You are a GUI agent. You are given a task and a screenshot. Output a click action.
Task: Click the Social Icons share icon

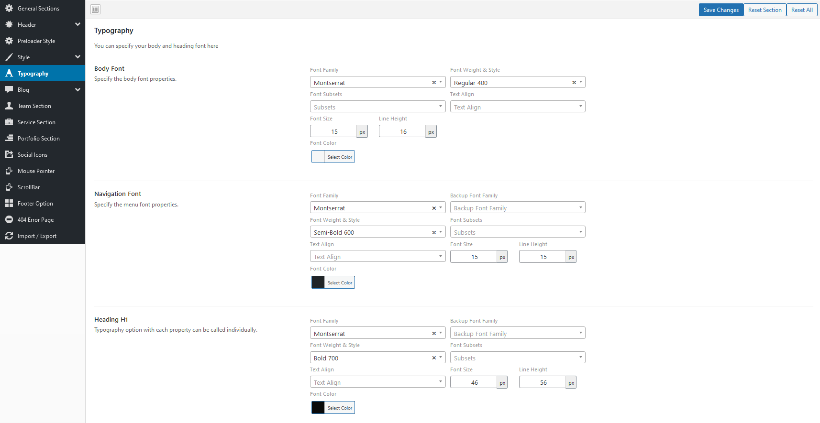[9, 154]
